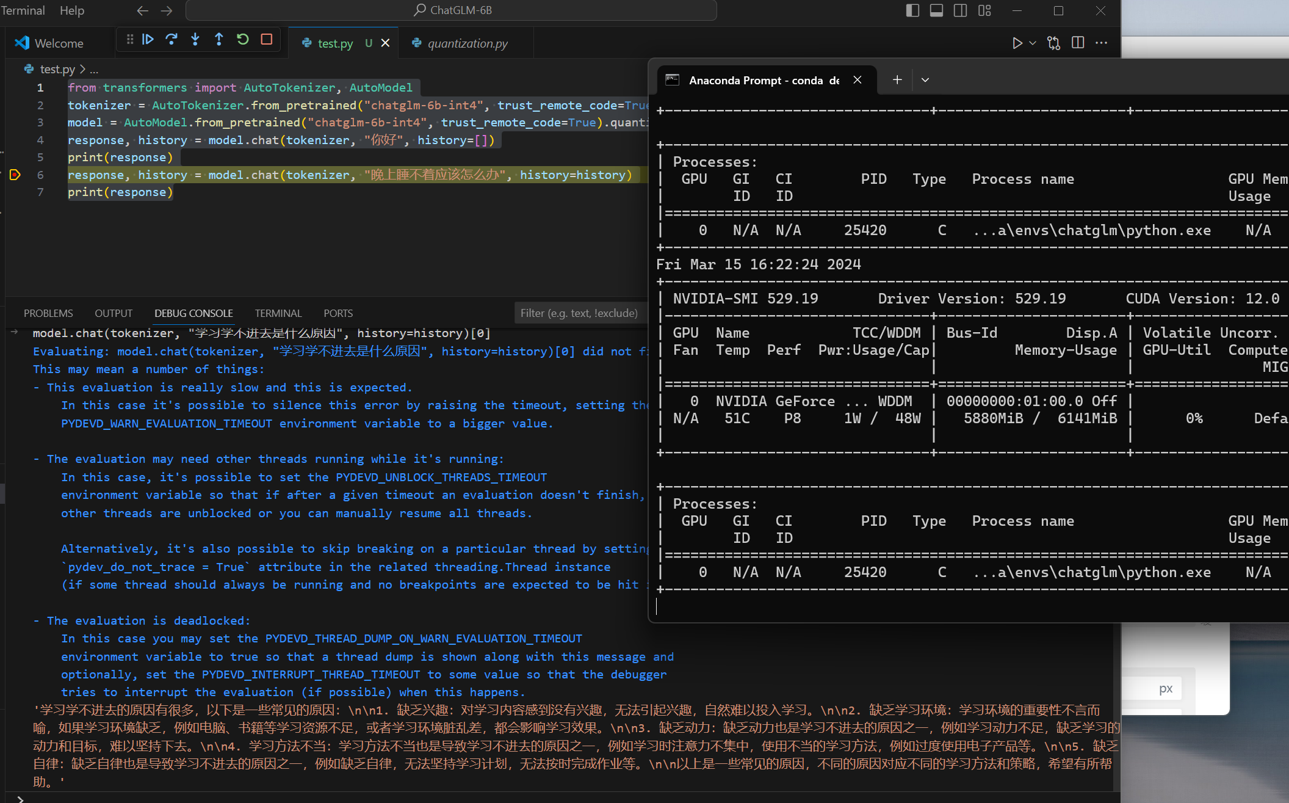
Task: Expand the test.py breadcrumb chevron
Action: [x=83, y=70]
